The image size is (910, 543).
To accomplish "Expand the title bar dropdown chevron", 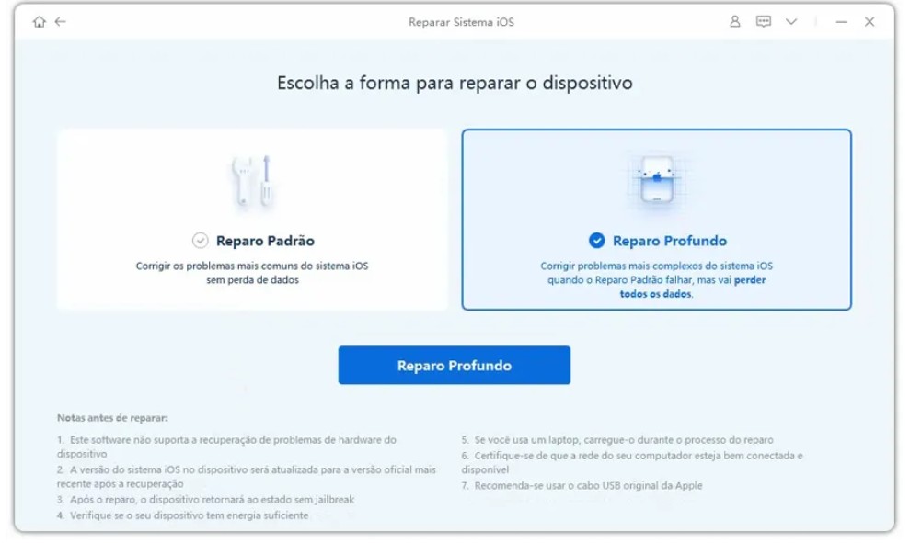I will coord(791,22).
